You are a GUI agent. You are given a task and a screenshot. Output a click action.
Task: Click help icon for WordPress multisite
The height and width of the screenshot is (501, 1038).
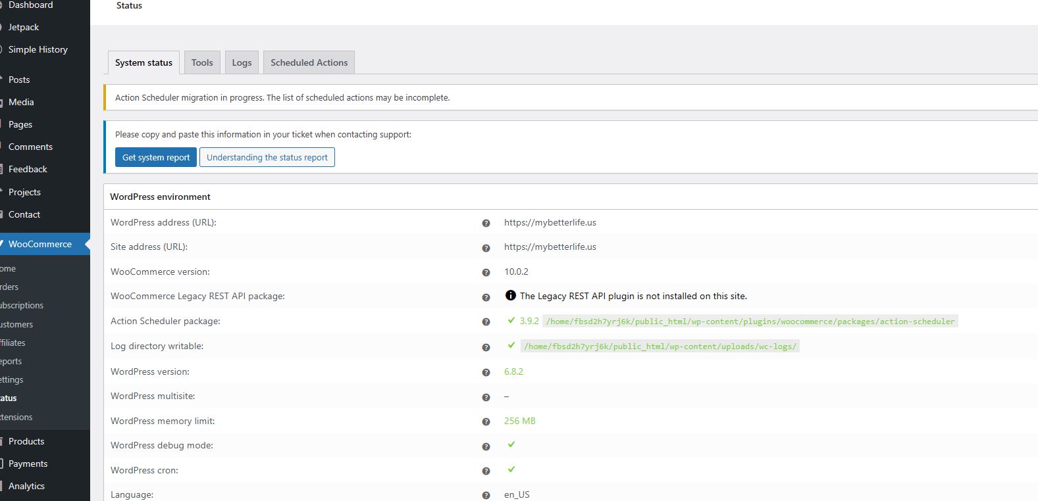click(486, 397)
